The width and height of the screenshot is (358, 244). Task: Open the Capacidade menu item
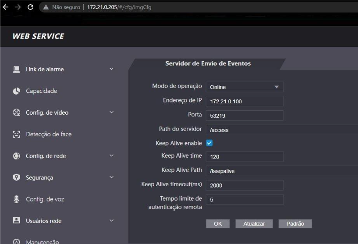coord(41,91)
